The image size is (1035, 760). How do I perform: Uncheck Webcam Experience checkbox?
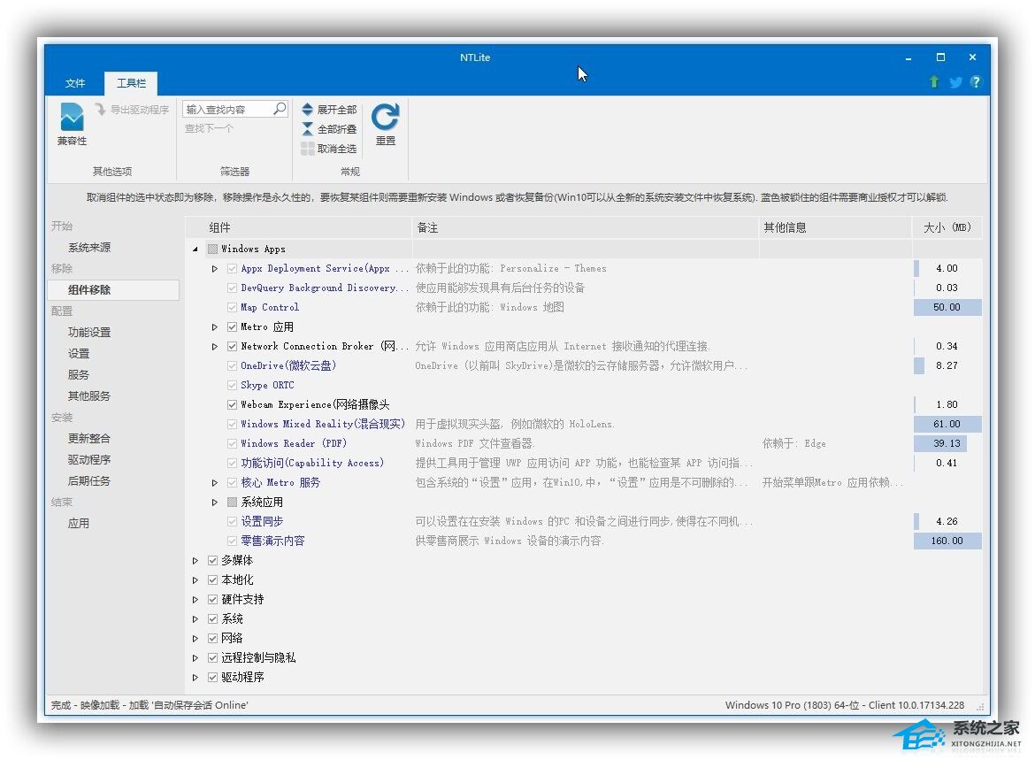click(x=233, y=404)
